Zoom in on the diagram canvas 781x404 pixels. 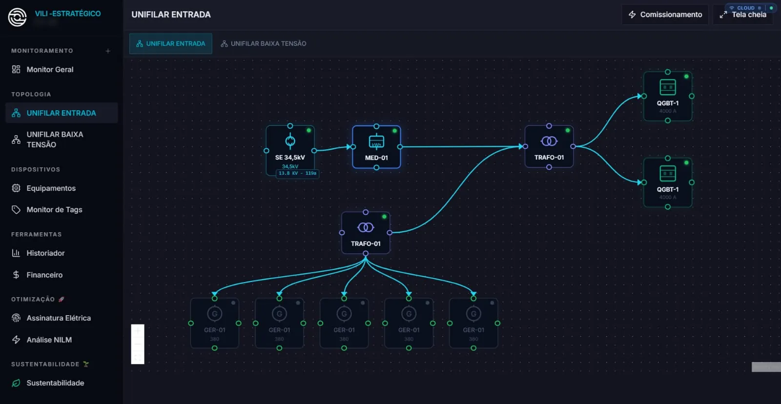tap(138, 331)
